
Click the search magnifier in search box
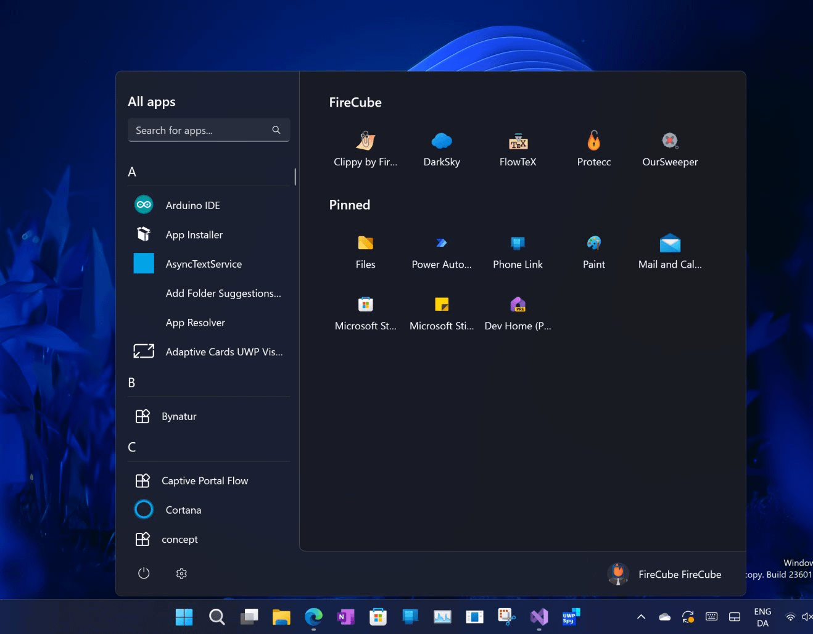276,130
